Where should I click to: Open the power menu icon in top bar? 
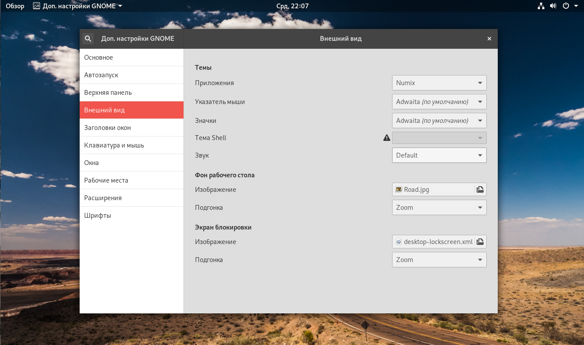tap(566, 6)
